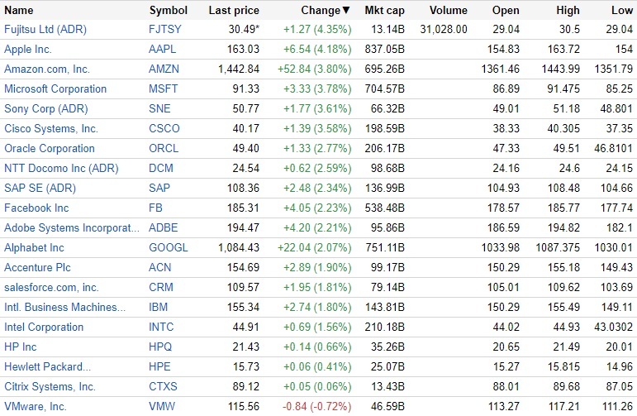This screenshot has height=416, width=637.
Task: Open Microsoft Corporation company link
Action: [x=55, y=89]
